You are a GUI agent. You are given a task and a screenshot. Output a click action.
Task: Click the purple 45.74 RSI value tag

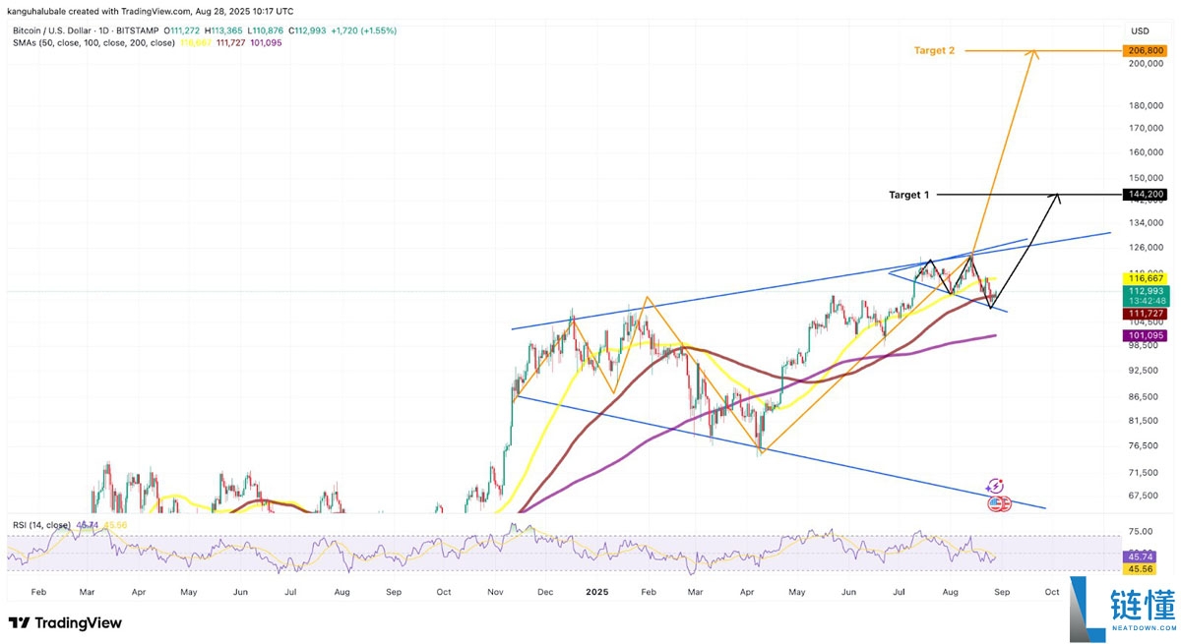(x=1138, y=556)
